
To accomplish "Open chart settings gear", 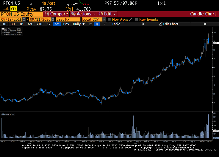I will [x=205, y=24].
